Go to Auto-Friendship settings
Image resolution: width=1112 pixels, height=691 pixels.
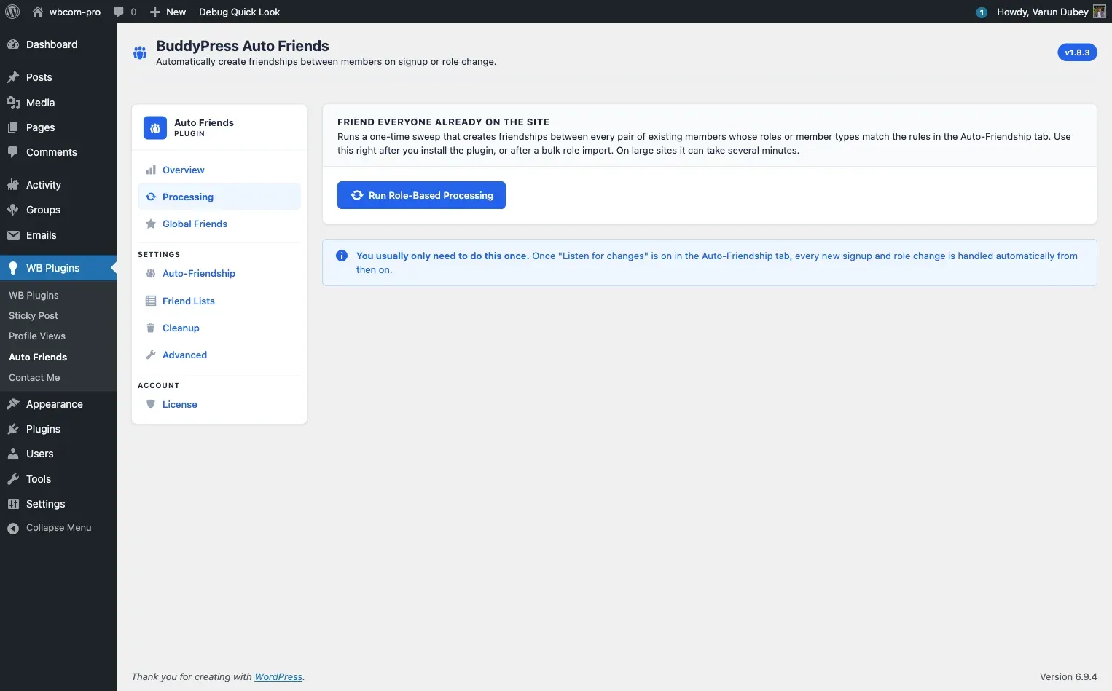[219, 273]
